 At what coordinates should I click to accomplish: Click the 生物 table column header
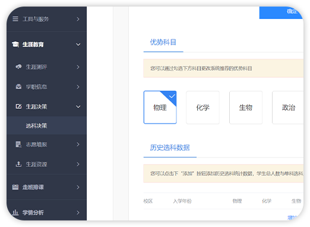[296, 201]
